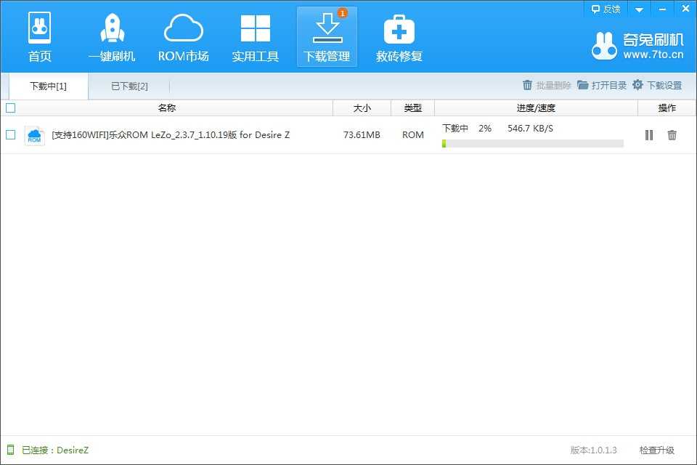The width and height of the screenshot is (697, 465).
Task: Click the 下载中 2% status text
Action: 467,129
